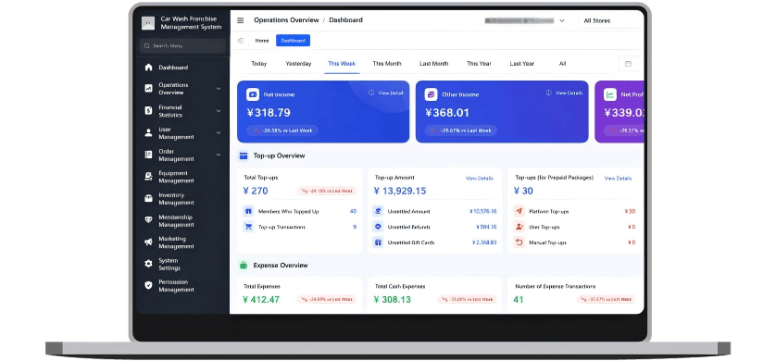Select the All time range tab
Viewport: 776px width, 361px height.
562,64
